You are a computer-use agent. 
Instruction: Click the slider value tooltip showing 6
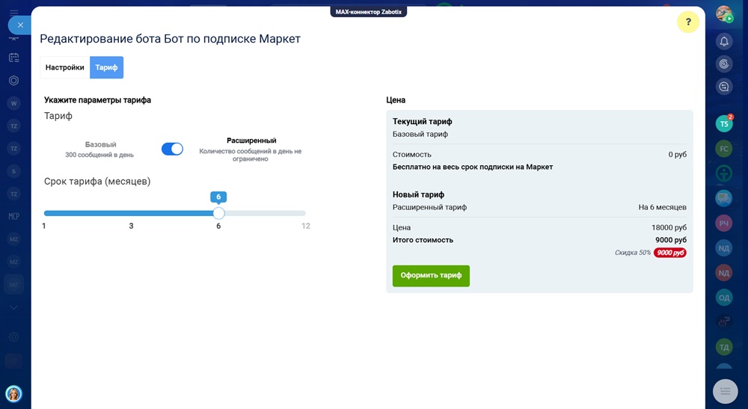218,197
